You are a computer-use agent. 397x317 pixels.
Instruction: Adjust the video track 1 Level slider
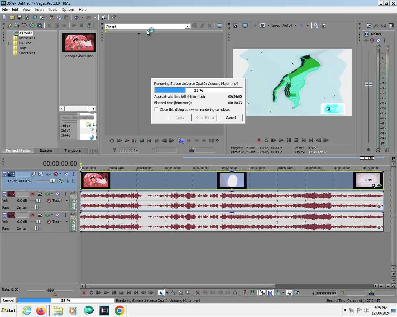pos(52,181)
